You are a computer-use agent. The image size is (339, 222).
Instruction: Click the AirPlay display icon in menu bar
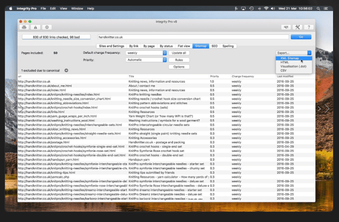243,8
